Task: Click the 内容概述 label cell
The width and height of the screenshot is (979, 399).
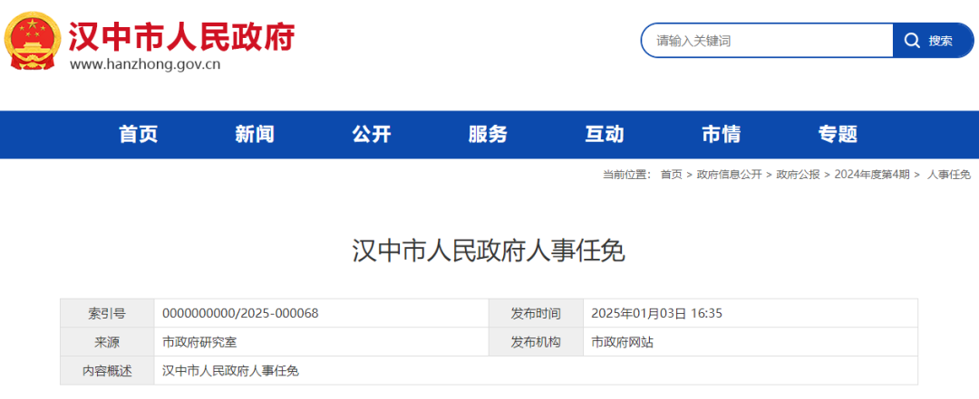Action: tap(107, 370)
